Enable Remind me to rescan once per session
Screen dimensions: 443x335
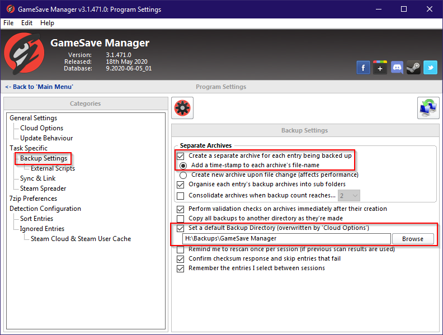(181, 249)
